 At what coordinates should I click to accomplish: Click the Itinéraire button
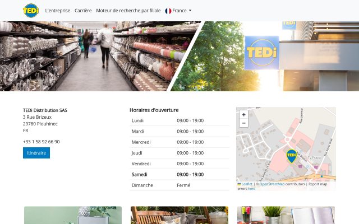click(36, 153)
